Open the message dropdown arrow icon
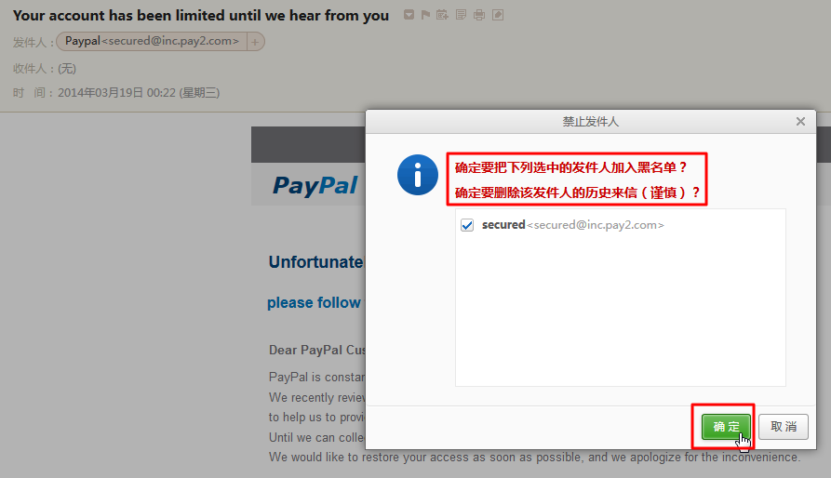 pos(409,15)
